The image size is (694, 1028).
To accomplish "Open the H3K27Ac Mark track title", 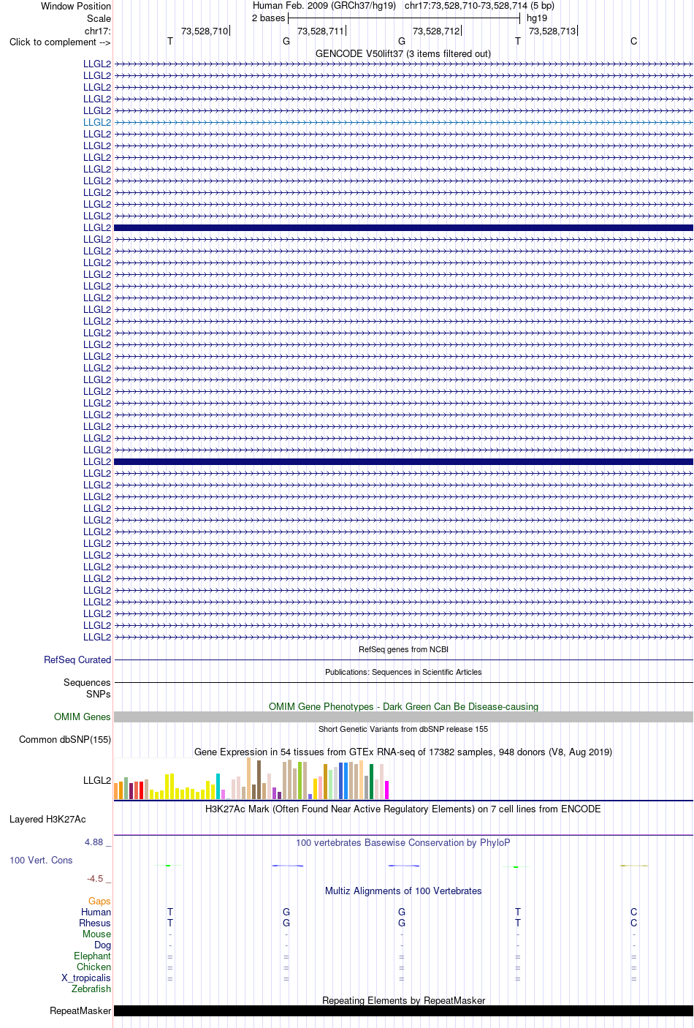I will pos(403,809).
